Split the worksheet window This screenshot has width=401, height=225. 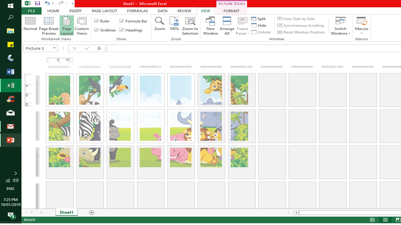pyautogui.click(x=259, y=19)
